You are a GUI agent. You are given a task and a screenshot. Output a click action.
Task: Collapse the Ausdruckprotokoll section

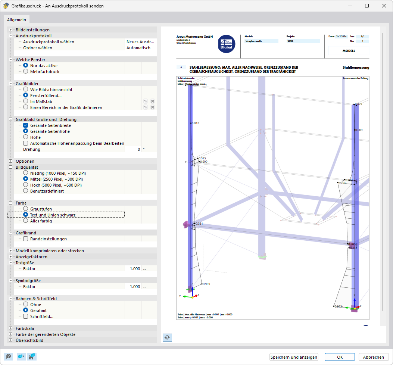click(x=10, y=36)
